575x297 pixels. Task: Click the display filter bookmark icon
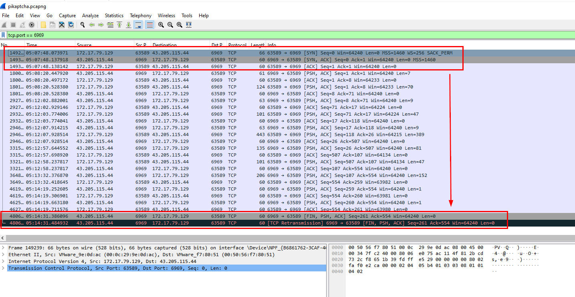[x=4, y=35]
